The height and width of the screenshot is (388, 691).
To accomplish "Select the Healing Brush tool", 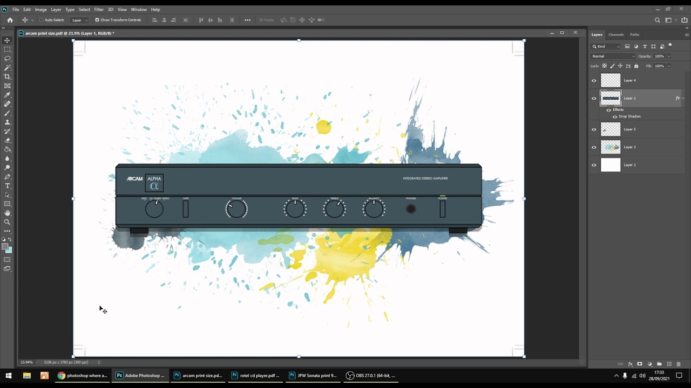I will pos(7,104).
